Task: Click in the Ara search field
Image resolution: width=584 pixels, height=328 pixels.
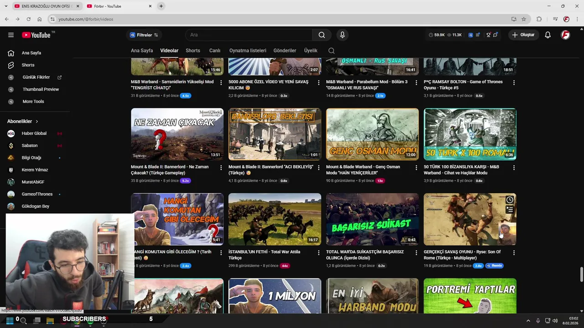Action: click(x=249, y=35)
